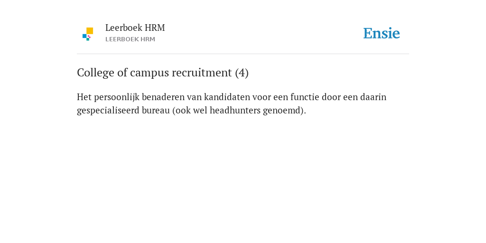Click the word bureau in definition
Viewport: 486px width, 243px height.
click(x=156, y=111)
